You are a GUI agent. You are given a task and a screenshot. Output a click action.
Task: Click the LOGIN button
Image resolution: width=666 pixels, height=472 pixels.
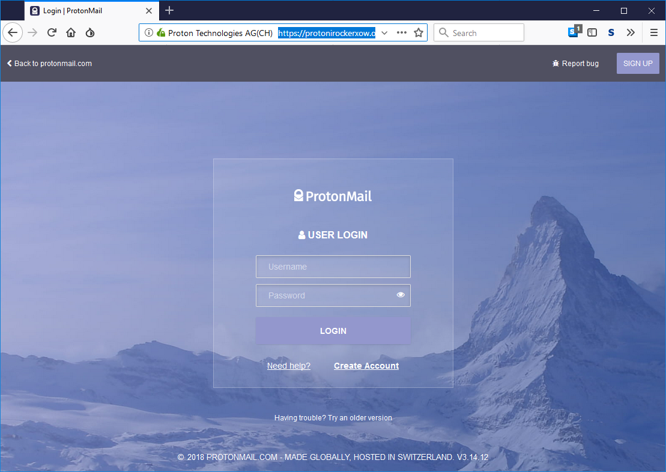pyautogui.click(x=333, y=330)
